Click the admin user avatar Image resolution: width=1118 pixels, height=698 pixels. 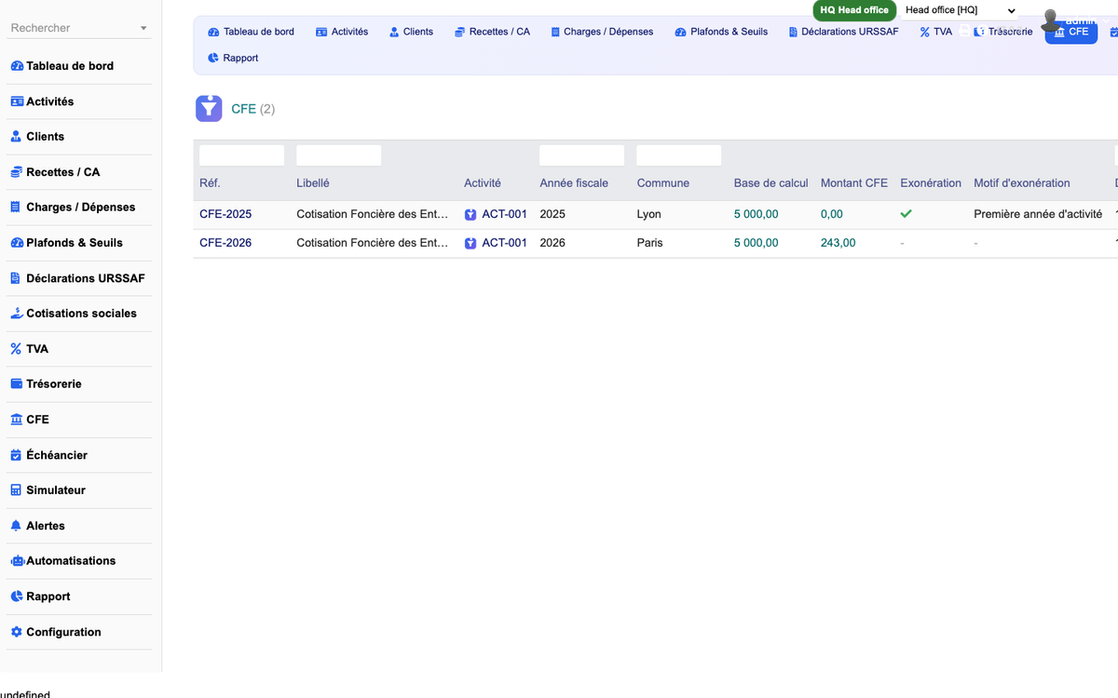(x=1051, y=20)
